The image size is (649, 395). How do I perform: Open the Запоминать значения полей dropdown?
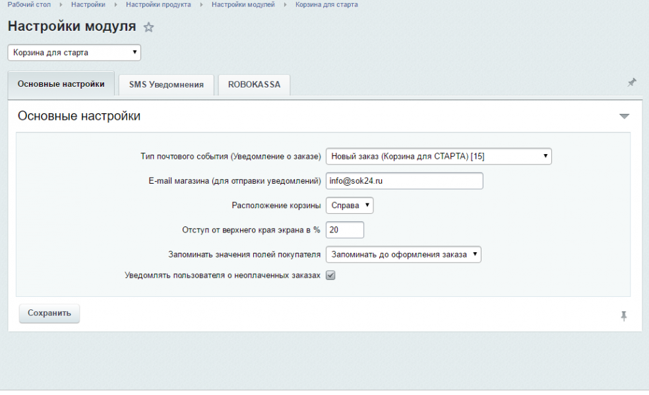point(403,254)
